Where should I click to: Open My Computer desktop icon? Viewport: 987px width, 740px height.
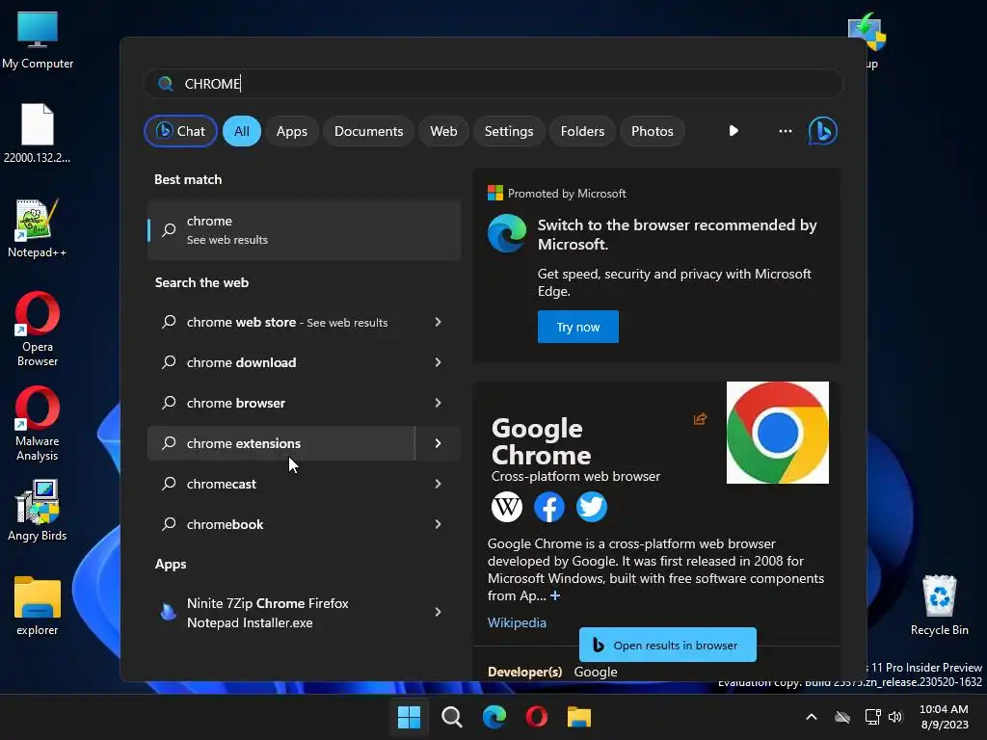click(38, 40)
